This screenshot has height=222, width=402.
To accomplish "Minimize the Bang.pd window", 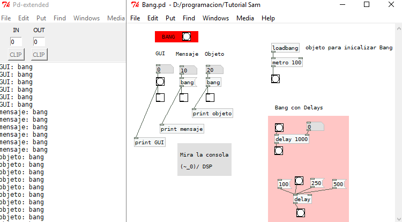I will pyautogui.click(x=343, y=4).
